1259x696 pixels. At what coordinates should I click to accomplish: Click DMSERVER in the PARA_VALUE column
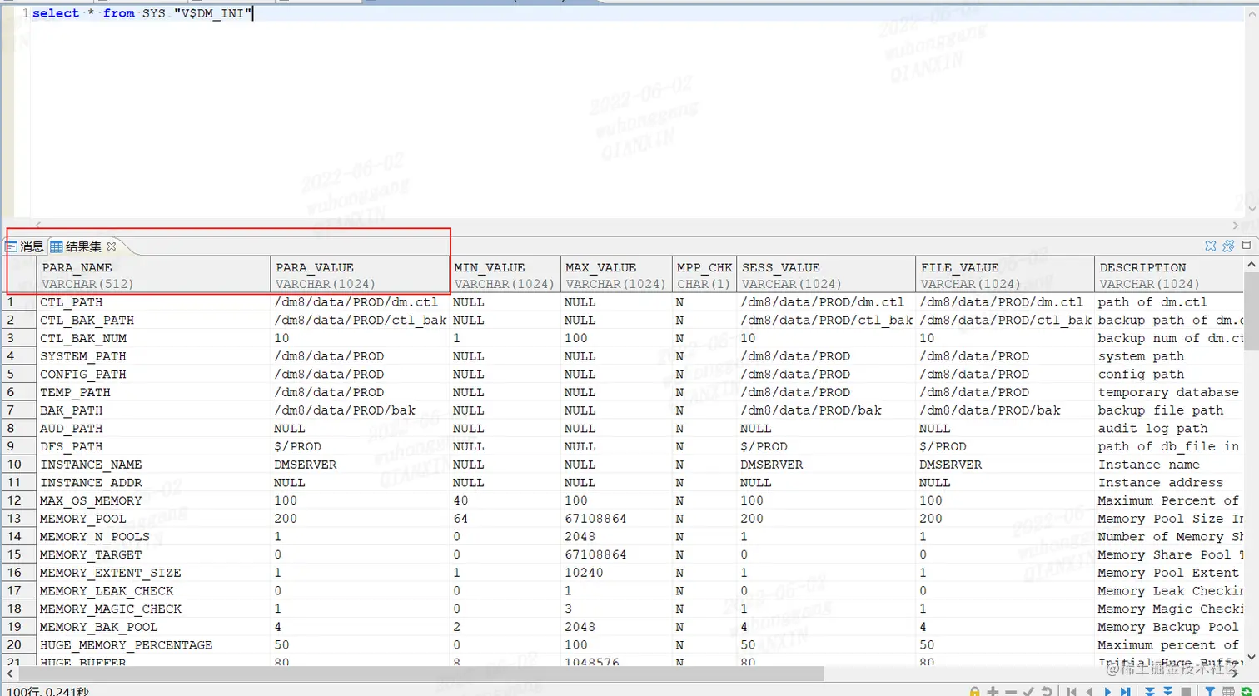(x=361, y=465)
